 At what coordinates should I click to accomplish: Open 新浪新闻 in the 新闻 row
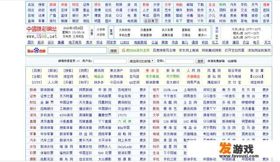click(x=47, y=90)
